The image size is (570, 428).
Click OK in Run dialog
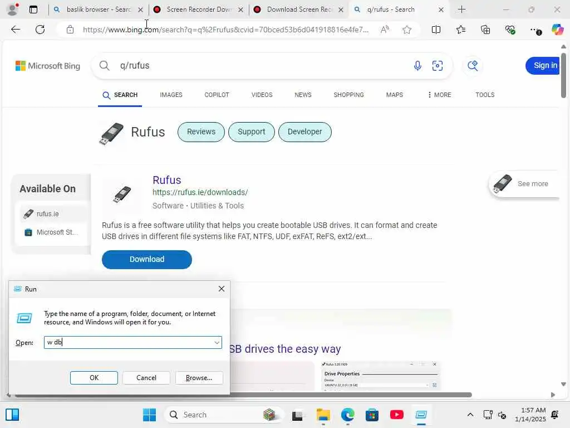click(x=94, y=378)
